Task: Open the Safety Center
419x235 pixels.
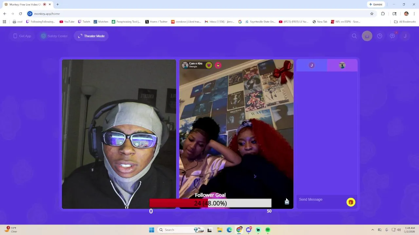Action: click(54, 36)
